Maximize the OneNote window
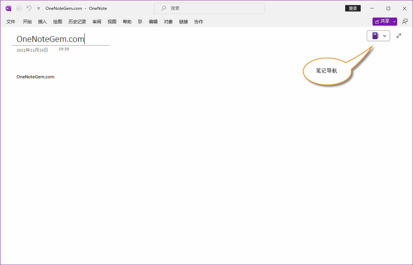The width and height of the screenshot is (413, 265). click(x=388, y=8)
